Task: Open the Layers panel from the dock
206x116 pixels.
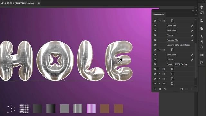Action: [x=202, y=7]
